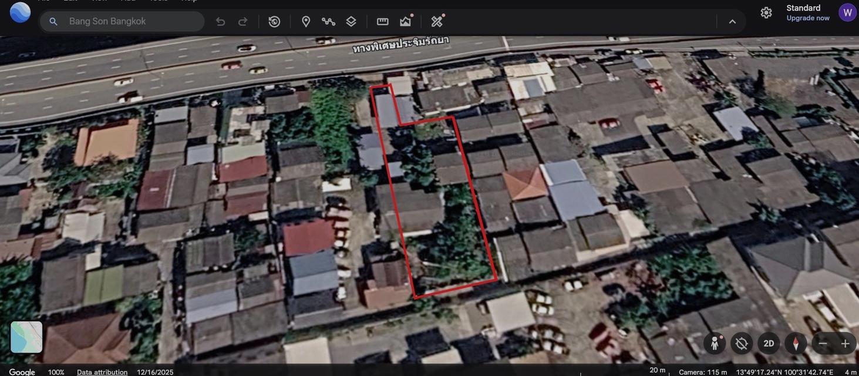Toggle the location tracking off icon
The width and height of the screenshot is (859, 376).
[742, 344]
